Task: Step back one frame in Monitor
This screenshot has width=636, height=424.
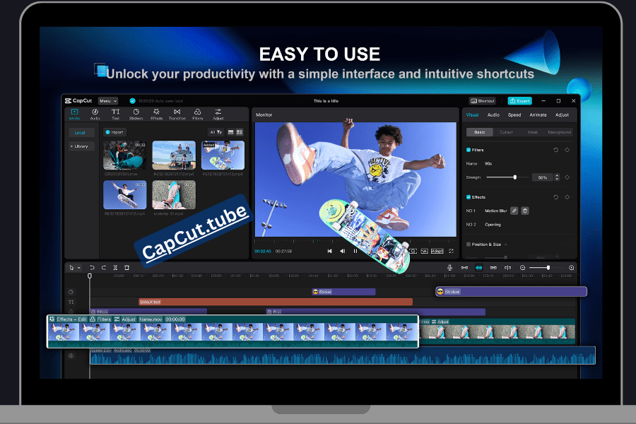Action: coord(342,251)
